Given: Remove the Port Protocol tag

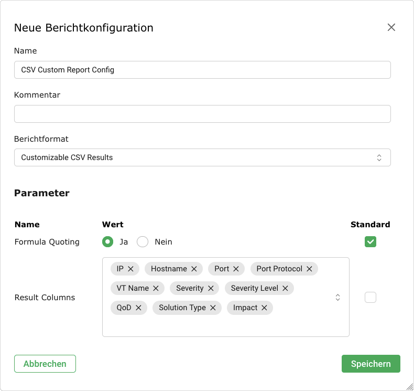Looking at the screenshot, I should [x=309, y=269].
